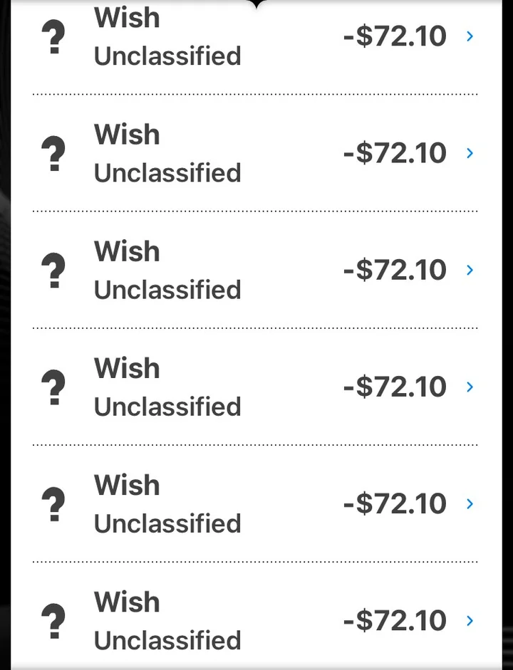The height and width of the screenshot is (670, 513).
Task: Tap "Unclassified" category text in the second row
Action: [167, 173]
